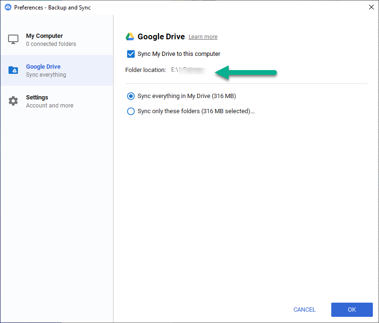Screen dimensions: 379x323
Task: Confirm preferences with OK
Action: point(352,309)
